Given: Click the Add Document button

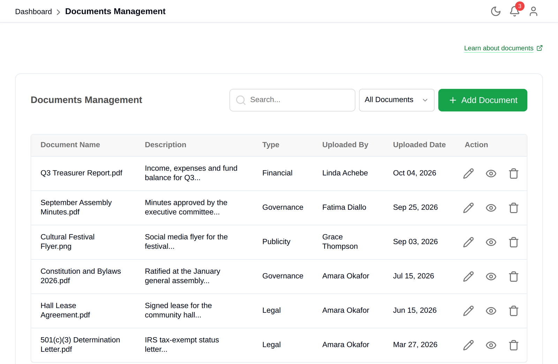Looking at the screenshot, I should click(x=483, y=100).
